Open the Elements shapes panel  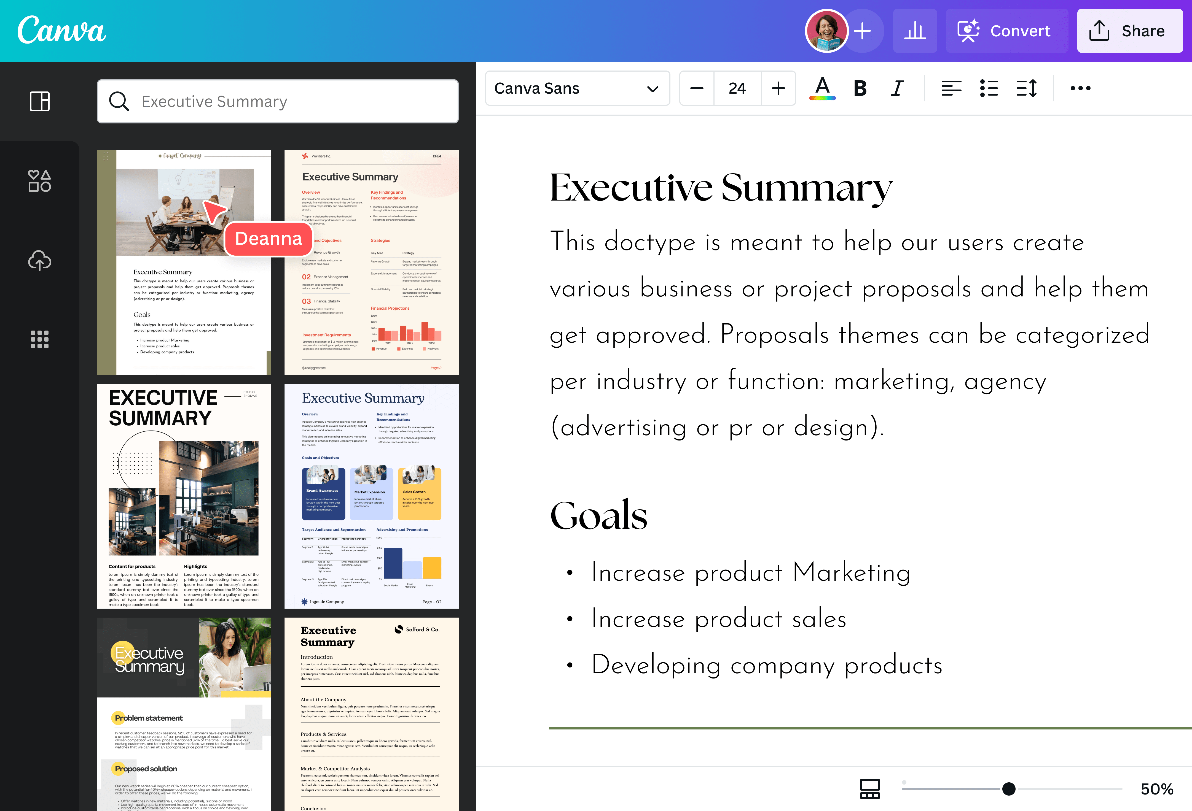(x=39, y=181)
